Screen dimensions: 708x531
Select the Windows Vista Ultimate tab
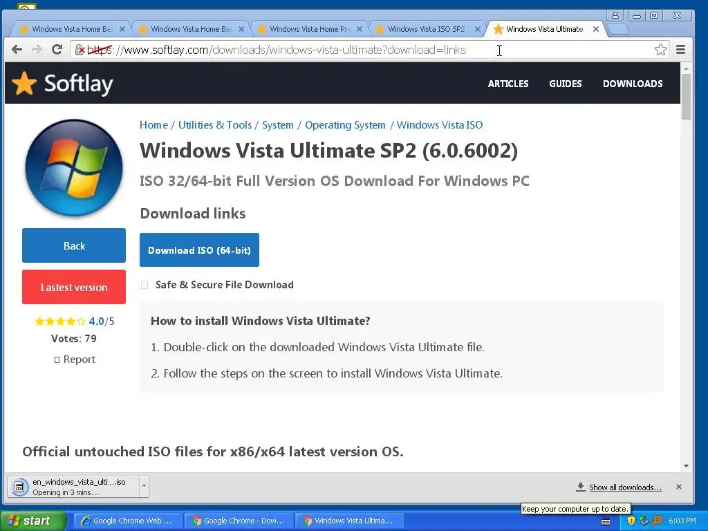544,29
